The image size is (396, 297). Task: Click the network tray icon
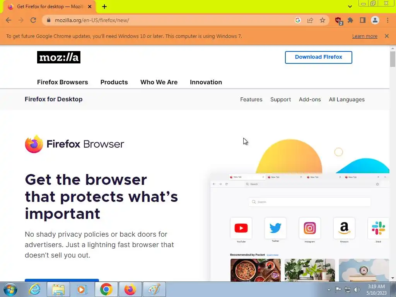pyautogui.click(x=348, y=290)
